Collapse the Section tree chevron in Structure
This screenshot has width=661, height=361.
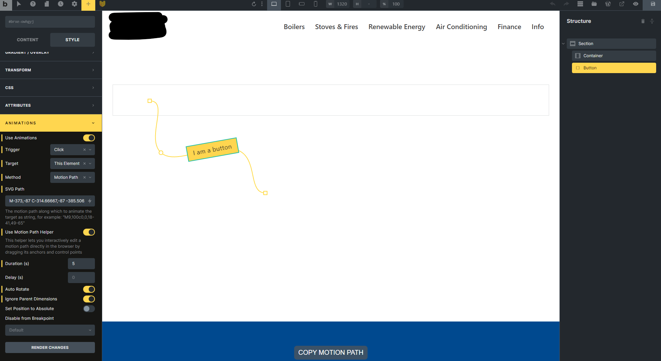tap(563, 44)
